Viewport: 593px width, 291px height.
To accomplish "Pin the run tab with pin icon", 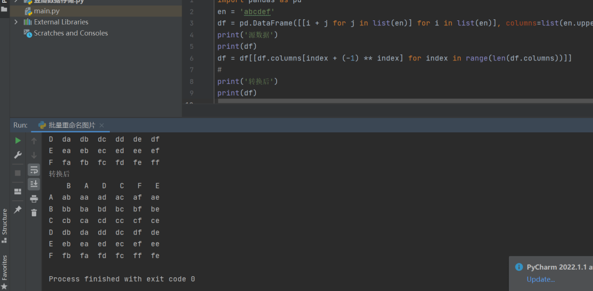I will pos(18,209).
